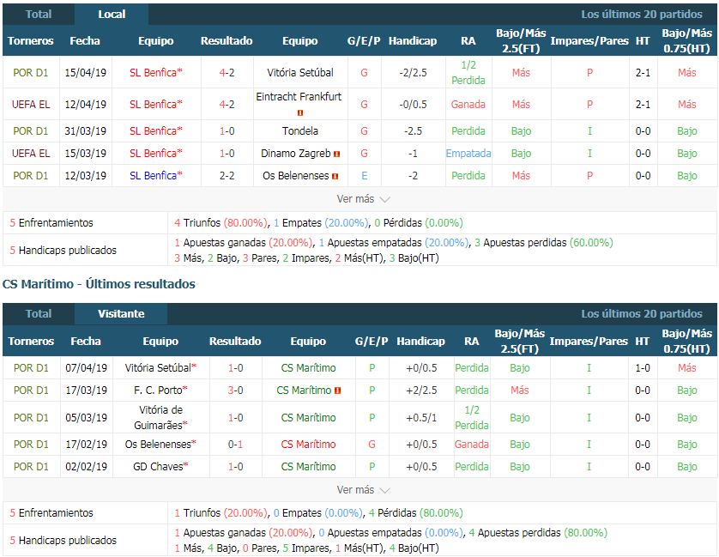719x557 pixels.
Task: Expand 'Ver más' under the CS Marítimo table
Action: pyautogui.click(x=363, y=490)
